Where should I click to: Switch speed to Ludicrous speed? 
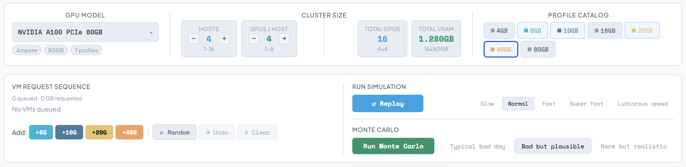pyautogui.click(x=643, y=104)
